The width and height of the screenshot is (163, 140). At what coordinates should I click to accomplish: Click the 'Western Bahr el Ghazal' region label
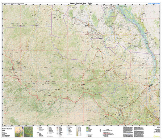19,25
